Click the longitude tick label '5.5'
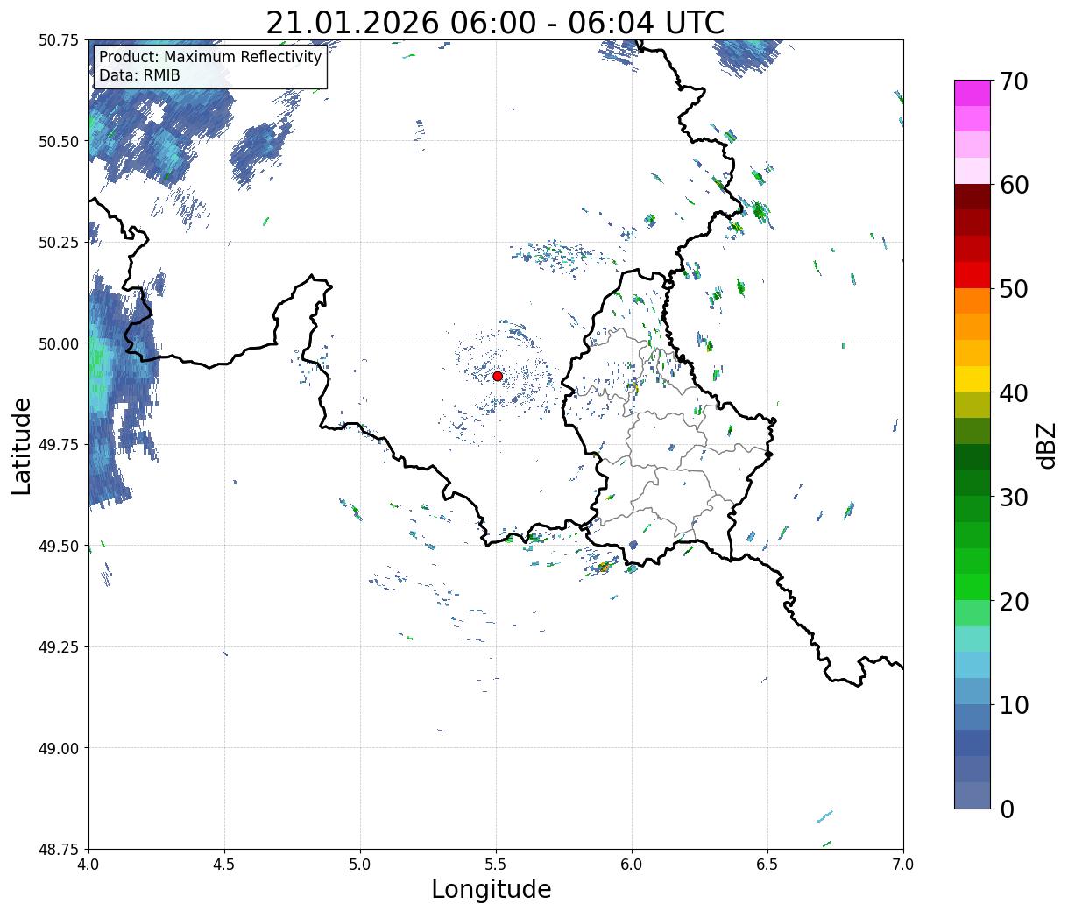The image size is (1068, 911). [x=496, y=864]
